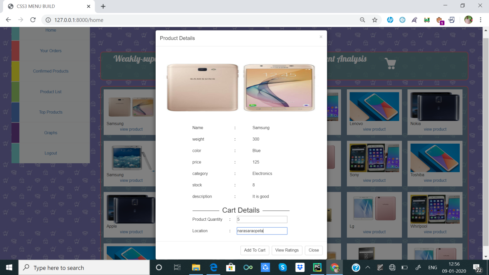The width and height of the screenshot is (489, 275).
Task: Click the shopping cart icon in the banner
Action: coord(390,64)
